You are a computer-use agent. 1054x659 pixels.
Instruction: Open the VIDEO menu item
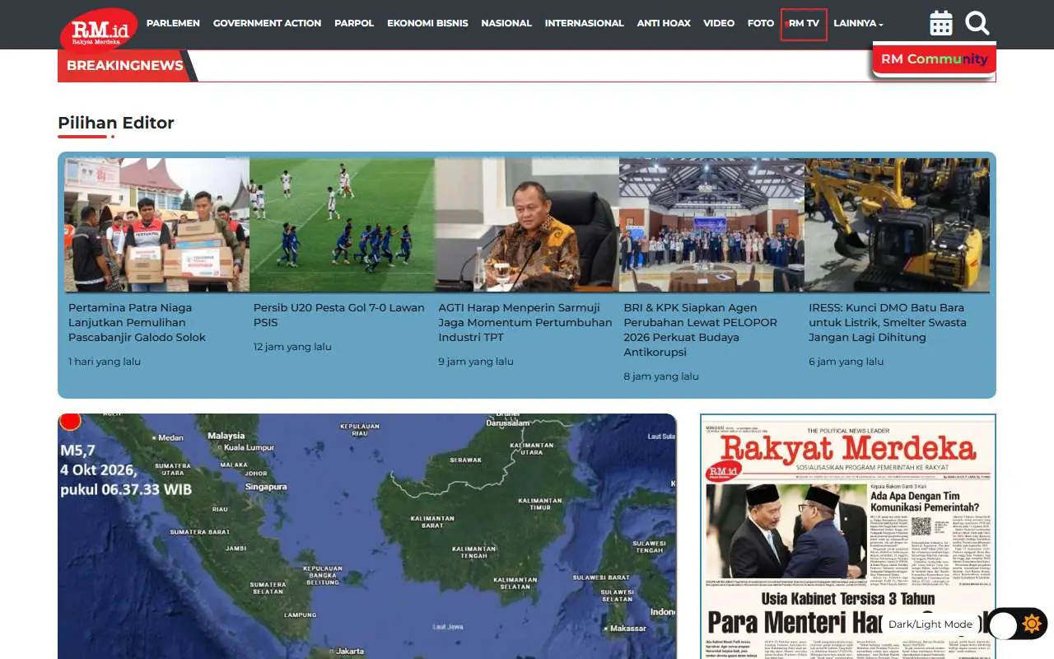point(719,23)
